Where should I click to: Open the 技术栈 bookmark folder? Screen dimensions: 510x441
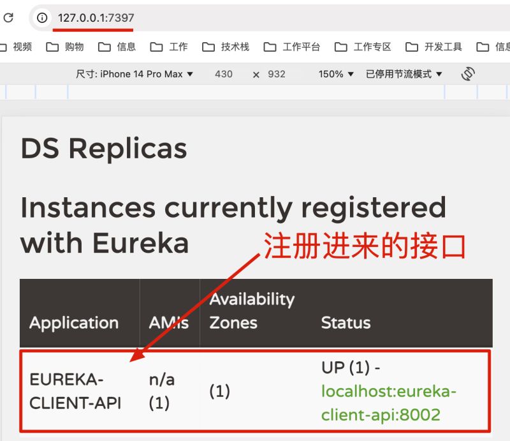click(226, 47)
